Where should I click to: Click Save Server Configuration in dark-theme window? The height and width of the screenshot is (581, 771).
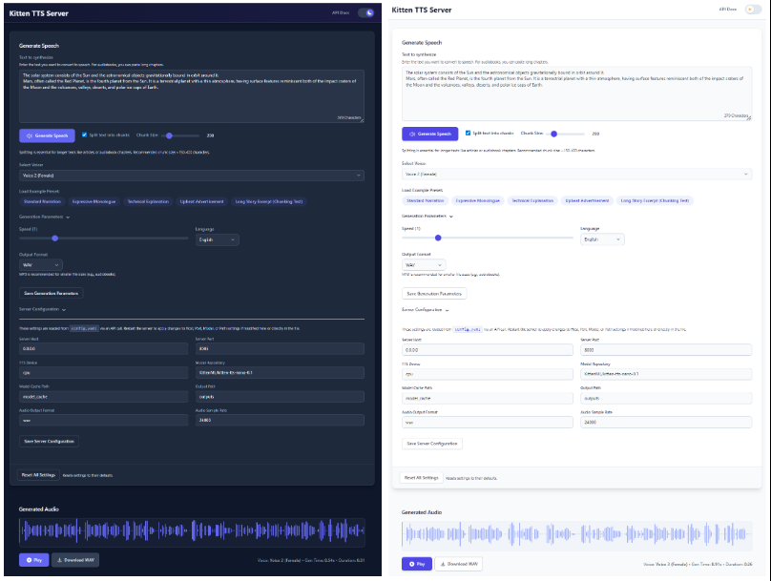pyautogui.click(x=50, y=442)
